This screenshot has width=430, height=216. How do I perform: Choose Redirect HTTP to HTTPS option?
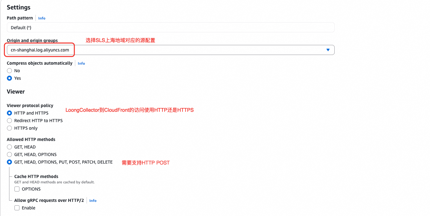pos(9,121)
